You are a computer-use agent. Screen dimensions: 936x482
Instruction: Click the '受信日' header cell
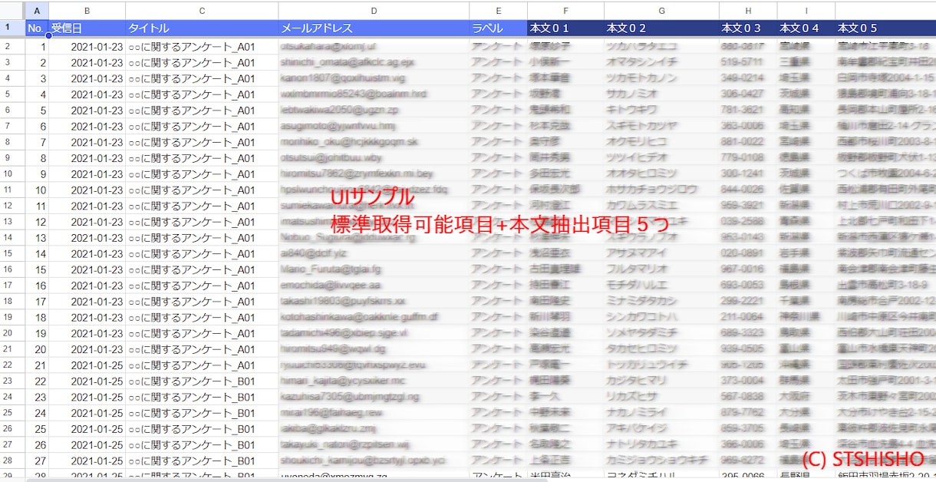87,28
